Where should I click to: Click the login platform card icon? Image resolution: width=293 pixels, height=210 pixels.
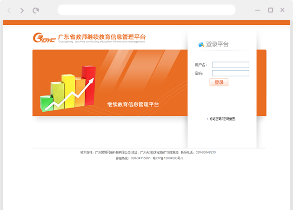click(x=201, y=44)
